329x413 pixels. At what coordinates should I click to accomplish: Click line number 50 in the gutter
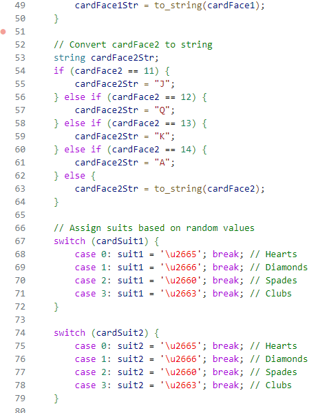point(20,19)
